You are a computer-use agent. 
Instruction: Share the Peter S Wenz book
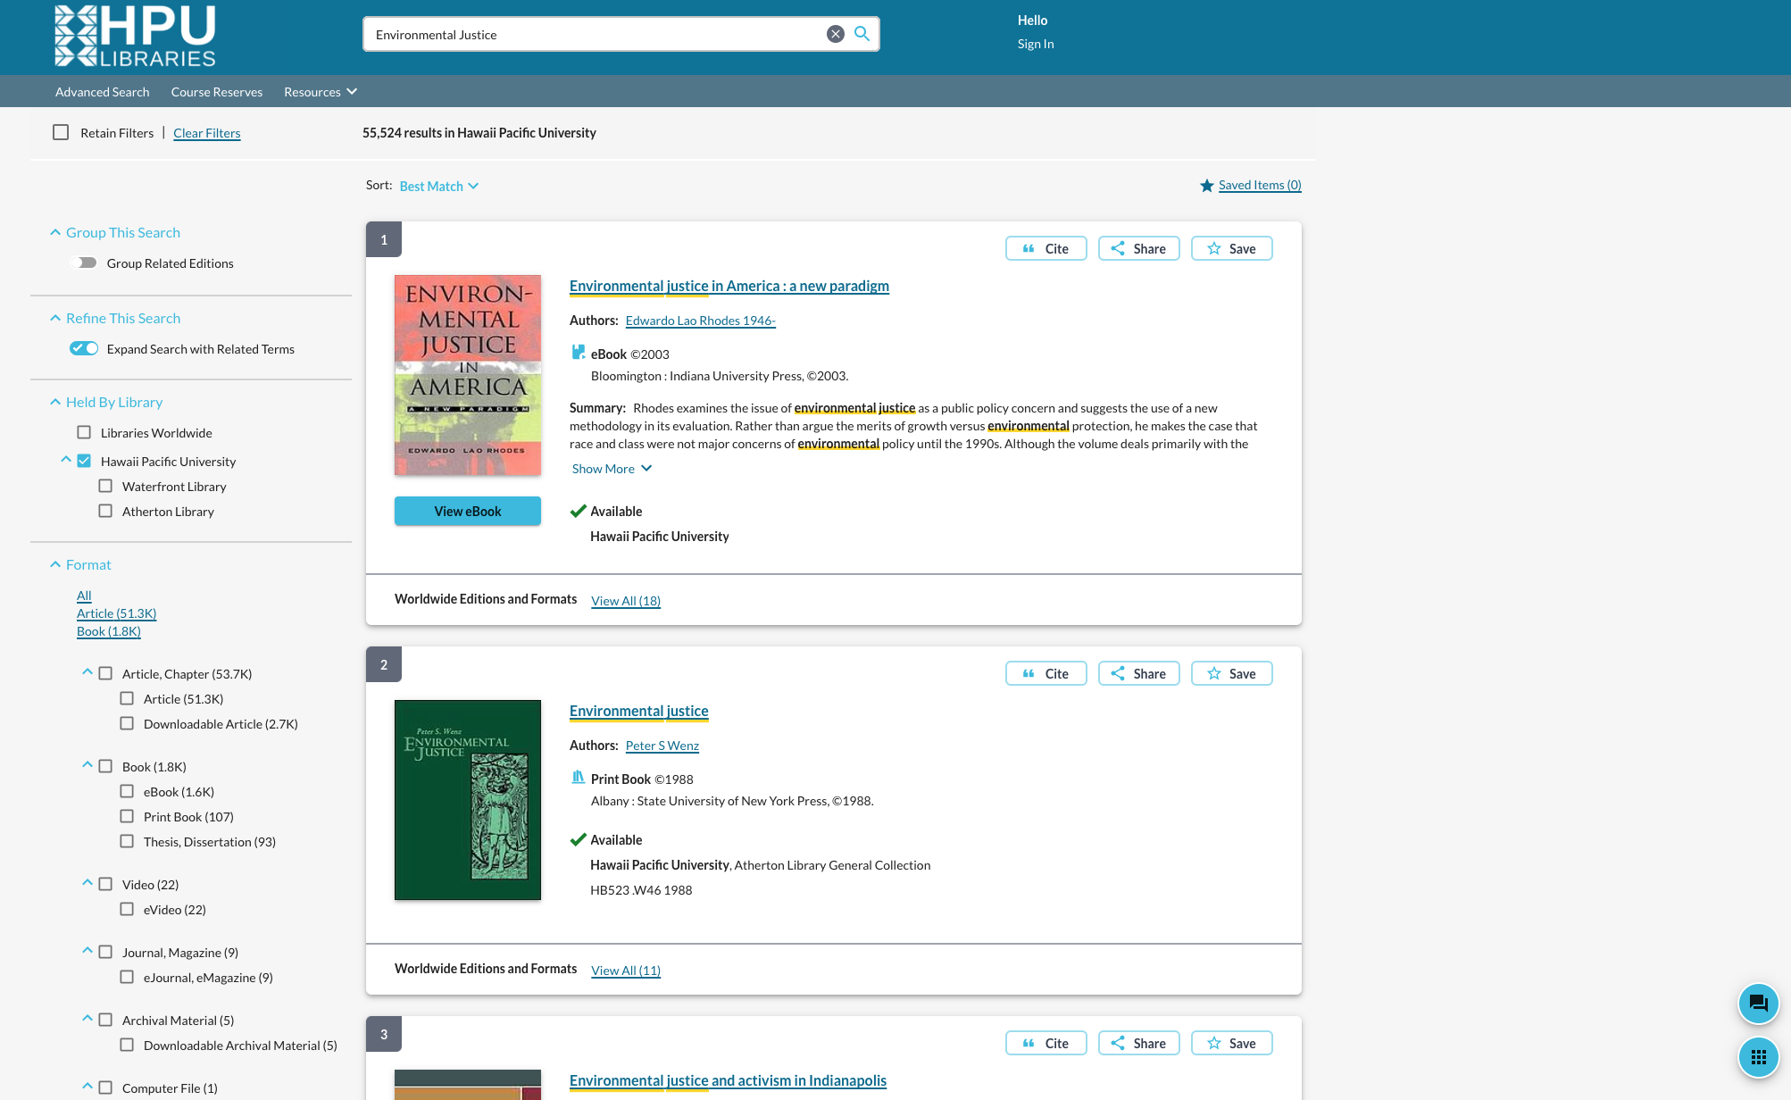(x=1138, y=674)
